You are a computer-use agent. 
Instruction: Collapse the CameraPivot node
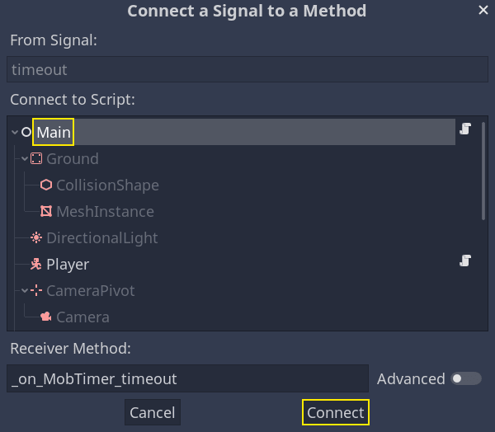(25, 291)
